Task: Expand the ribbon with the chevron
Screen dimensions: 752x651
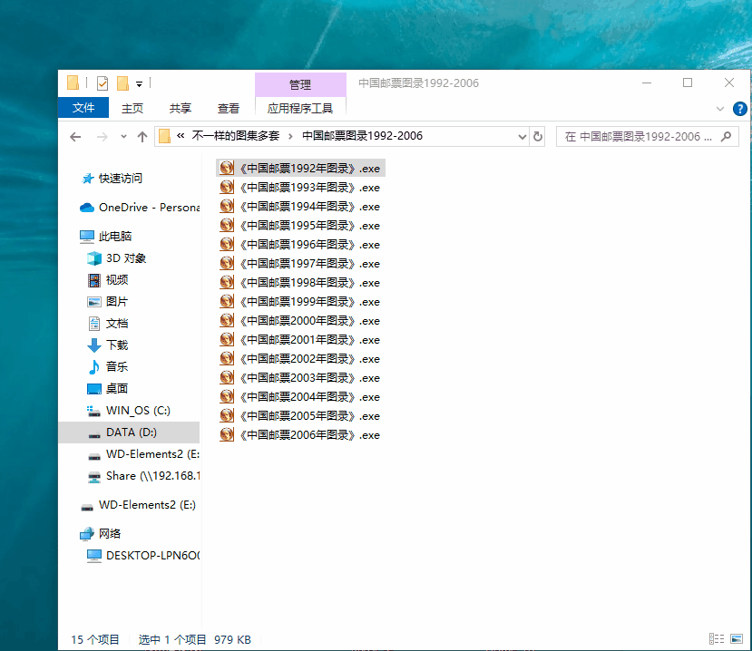Action: pyautogui.click(x=720, y=109)
